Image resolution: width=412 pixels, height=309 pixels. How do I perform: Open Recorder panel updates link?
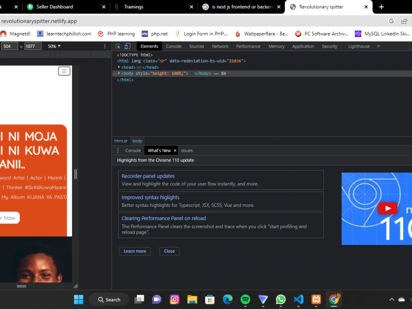pos(148,176)
